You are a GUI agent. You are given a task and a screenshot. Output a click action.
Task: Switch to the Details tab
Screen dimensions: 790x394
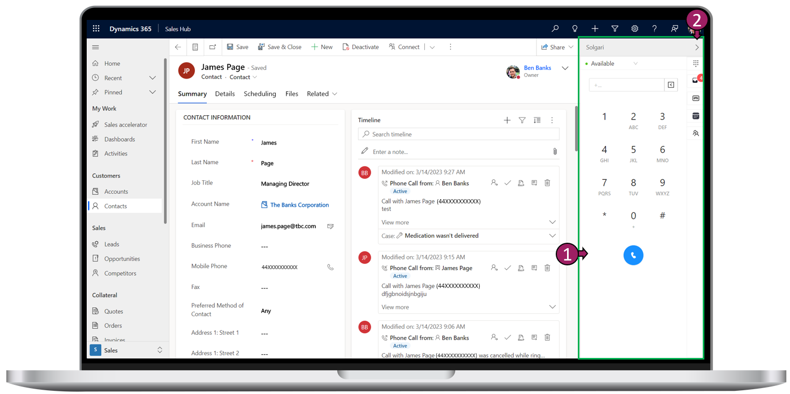point(225,94)
